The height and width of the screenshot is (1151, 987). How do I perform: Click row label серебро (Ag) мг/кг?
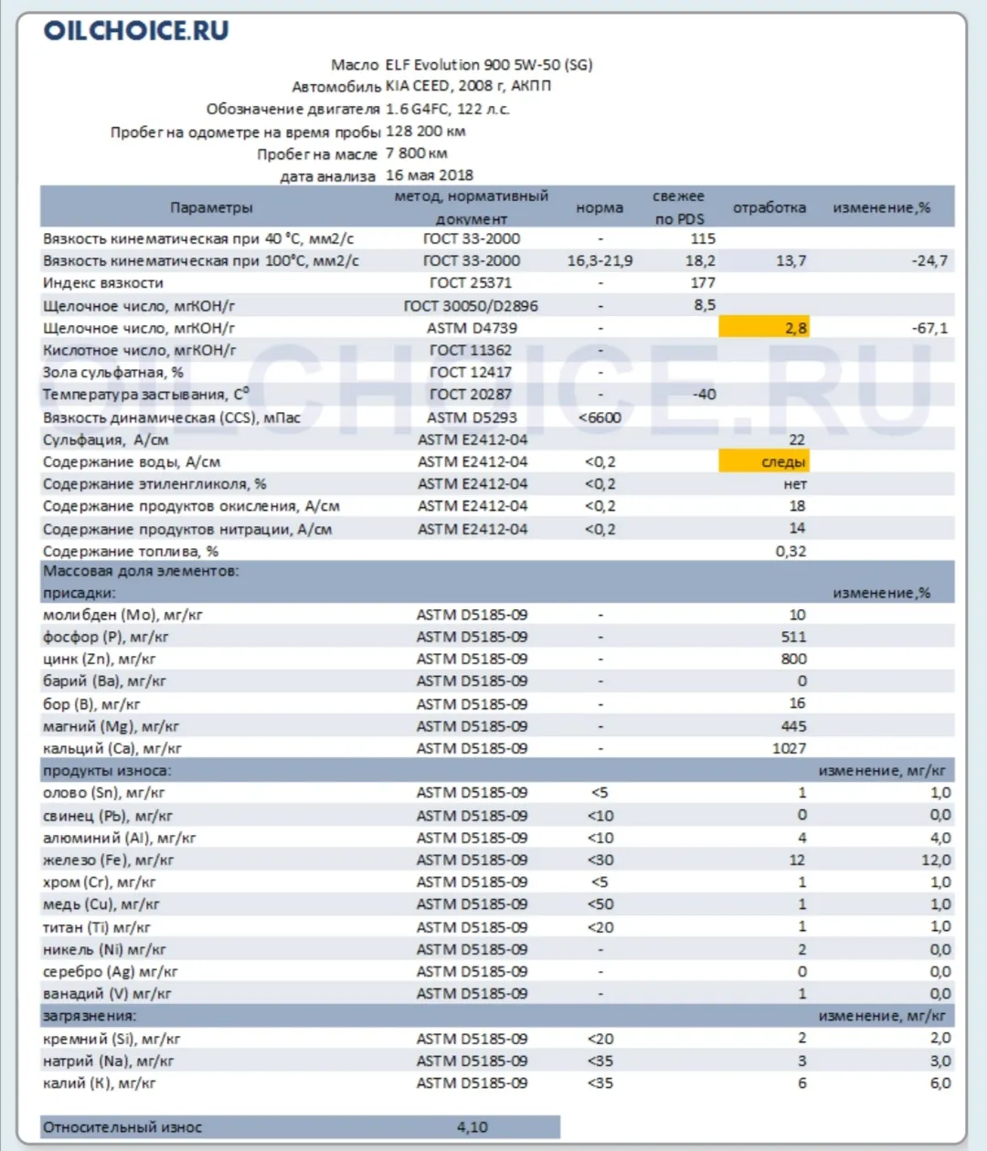[x=111, y=971]
